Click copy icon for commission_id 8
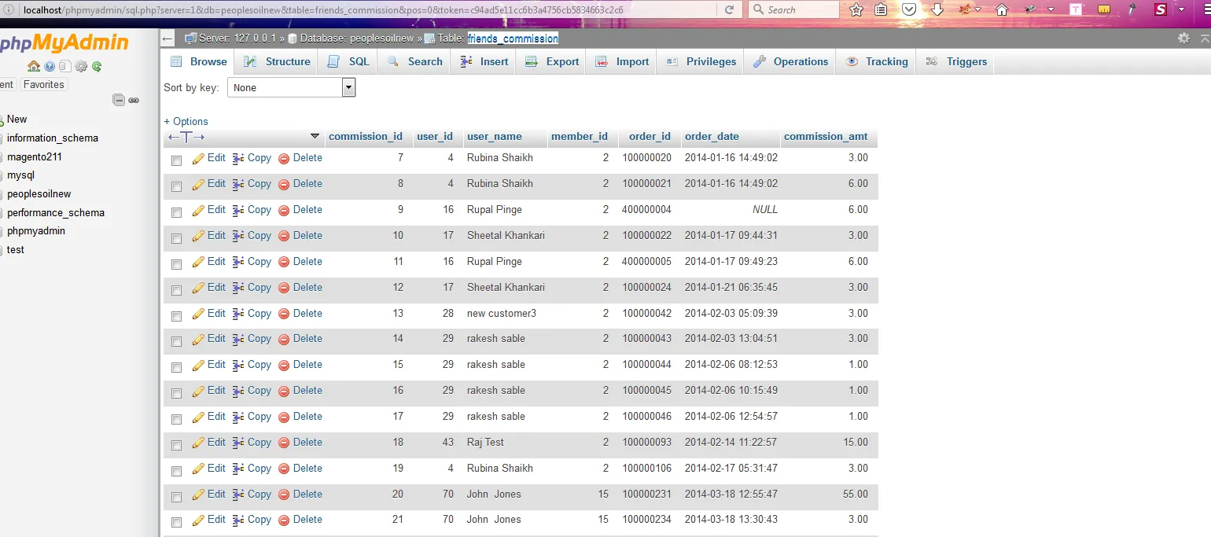This screenshot has width=1211, height=537. [x=238, y=184]
